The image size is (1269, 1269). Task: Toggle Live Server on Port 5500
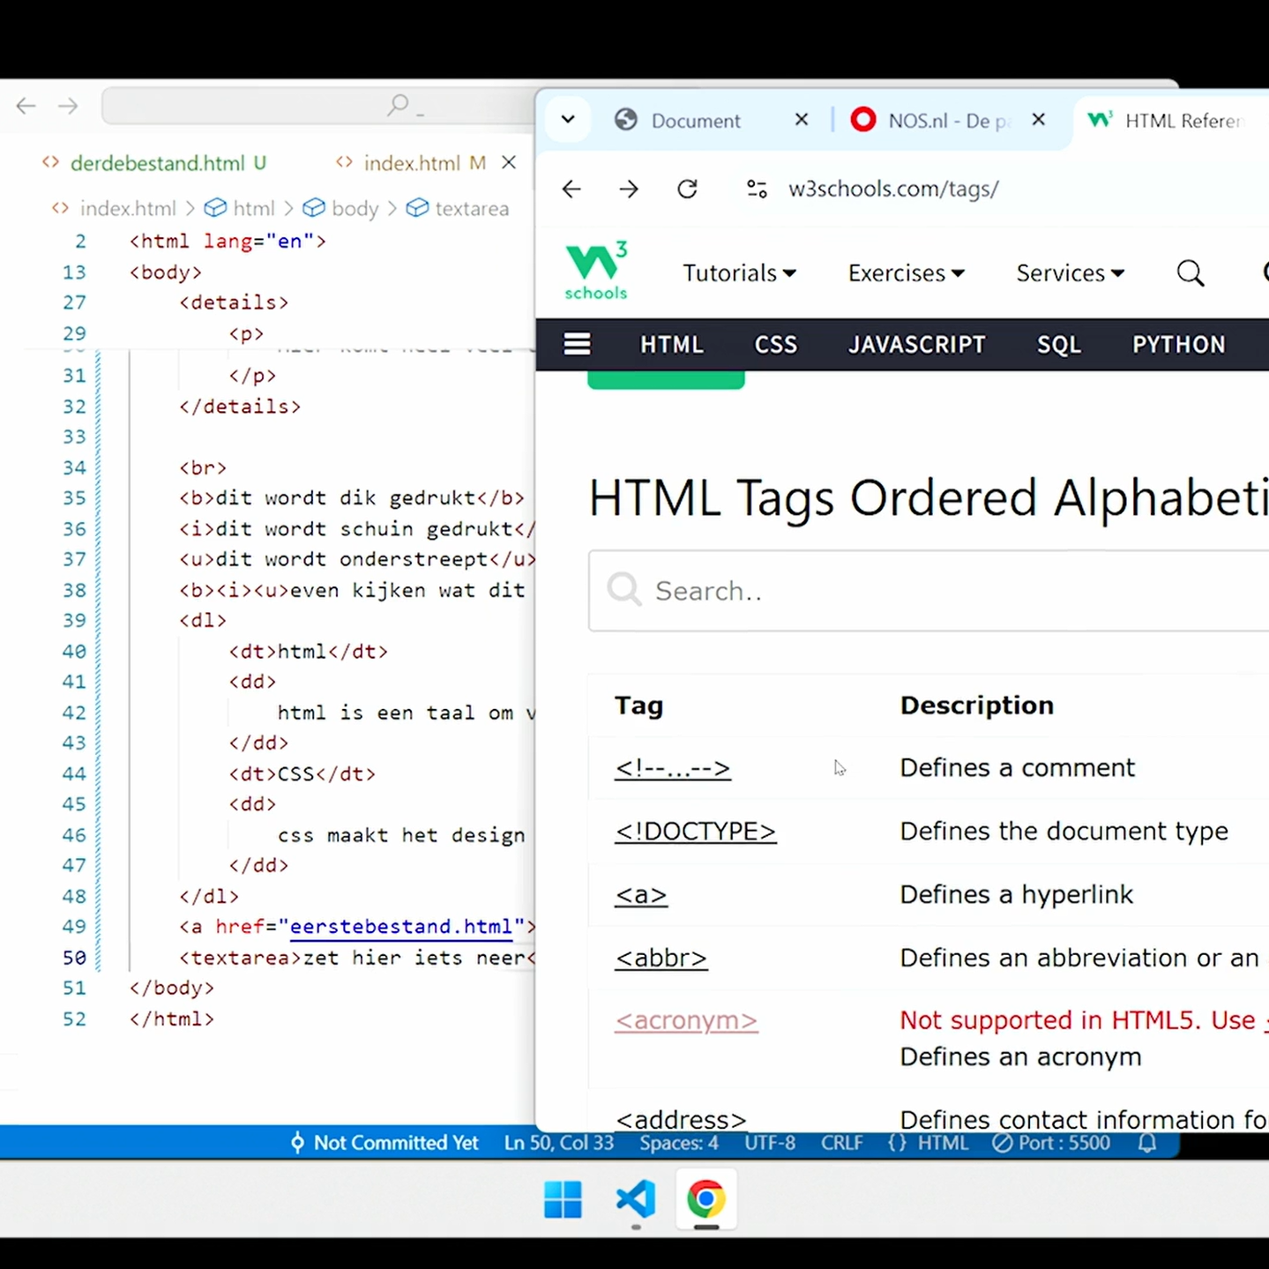(1051, 1143)
